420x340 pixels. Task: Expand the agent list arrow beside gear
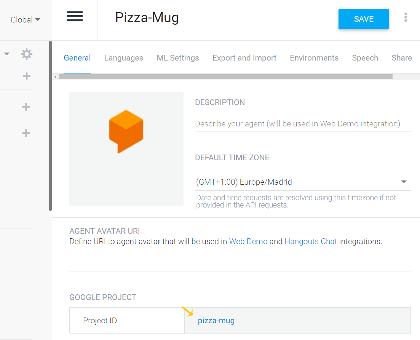click(7, 54)
